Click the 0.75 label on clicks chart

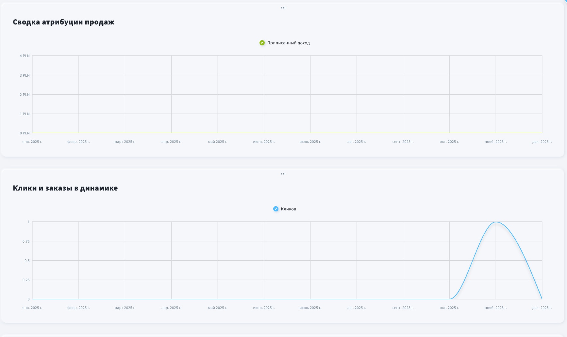pos(26,241)
